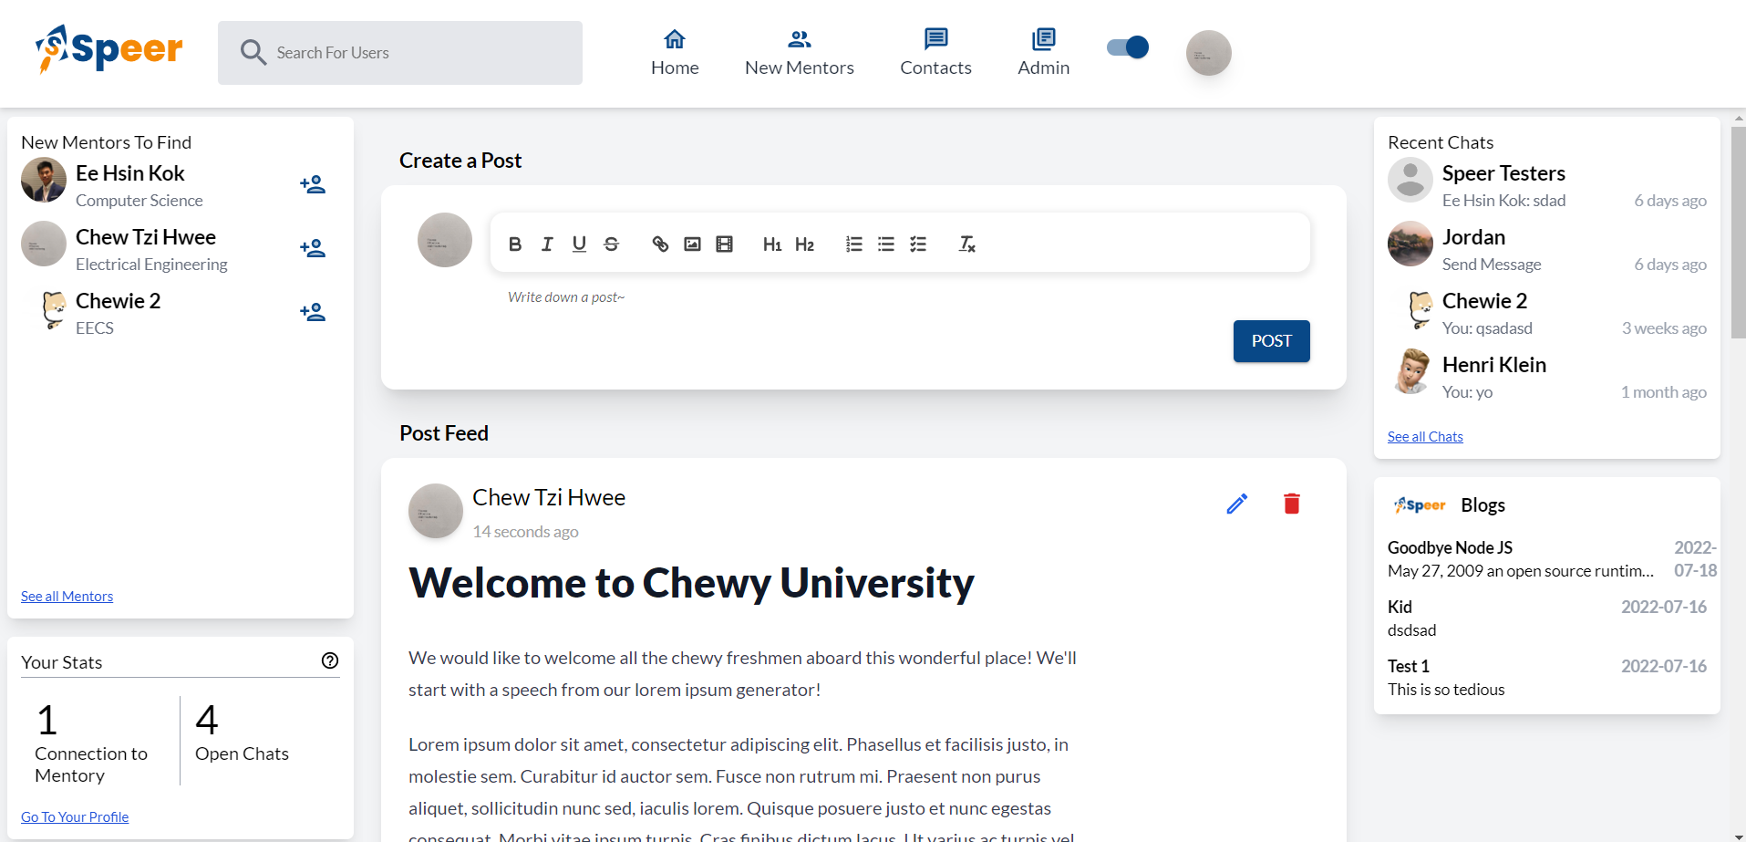Toggle the theme switch in header
Image resolution: width=1746 pixels, height=842 pixels.
1128,47
